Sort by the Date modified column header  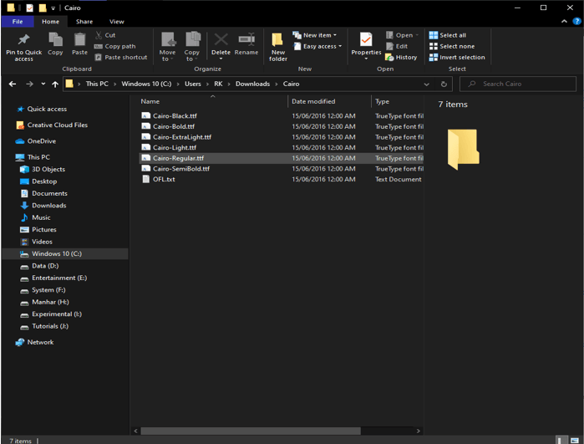(330, 101)
